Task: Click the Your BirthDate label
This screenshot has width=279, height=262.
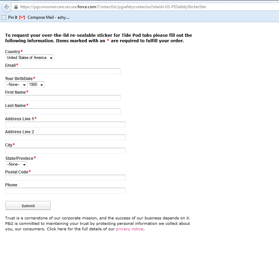Action: (19, 79)
